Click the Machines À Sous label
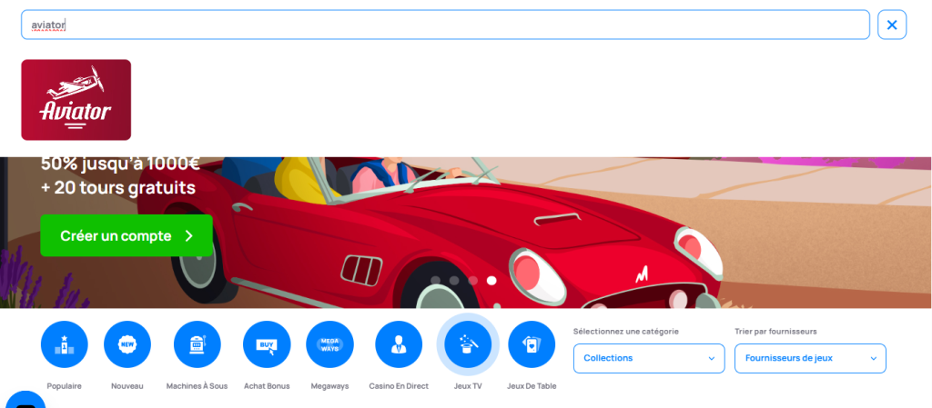The height and width of the screenshot is (408, 932). [x=197, y=386]
